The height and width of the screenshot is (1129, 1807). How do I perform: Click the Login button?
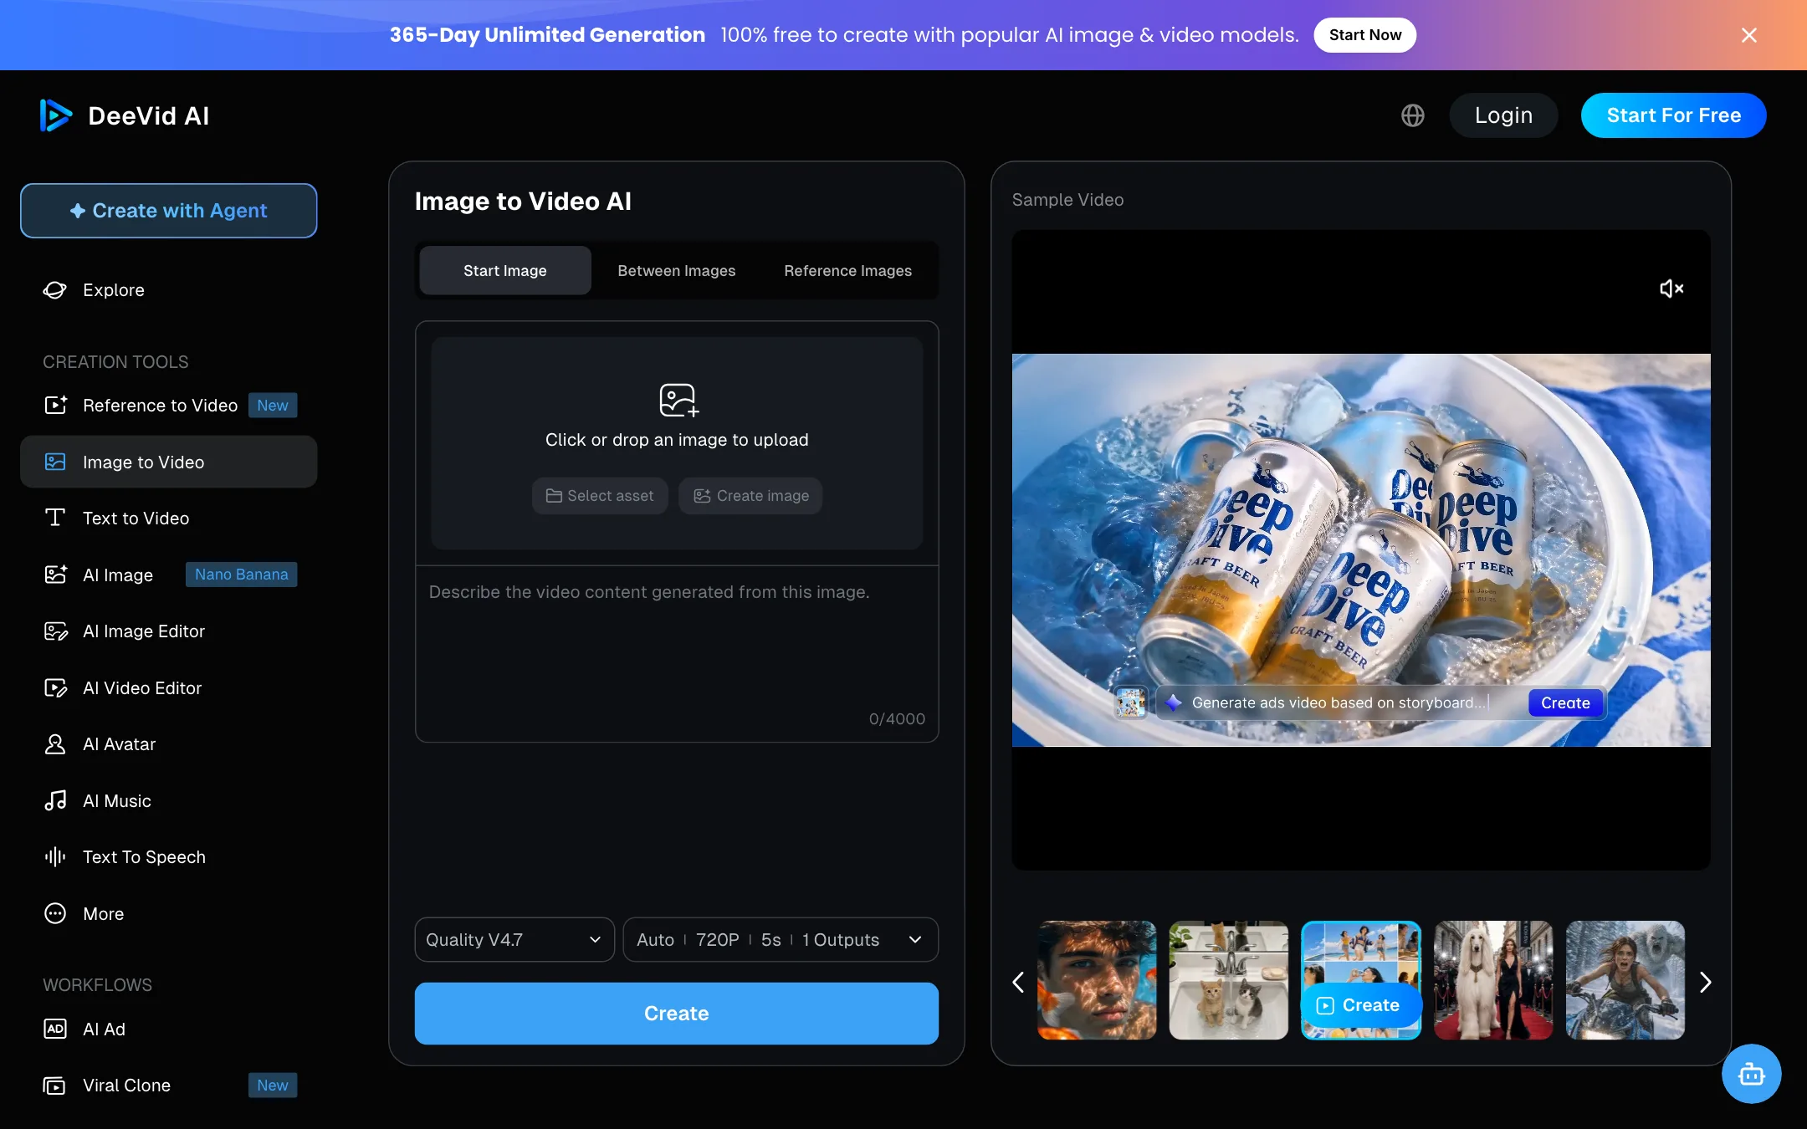tap(1503, 115)
